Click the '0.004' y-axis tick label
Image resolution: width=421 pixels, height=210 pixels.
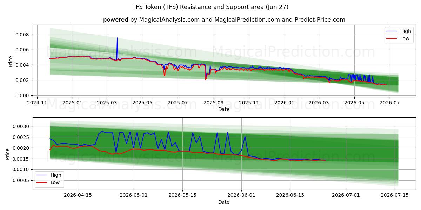click(22, 65)
